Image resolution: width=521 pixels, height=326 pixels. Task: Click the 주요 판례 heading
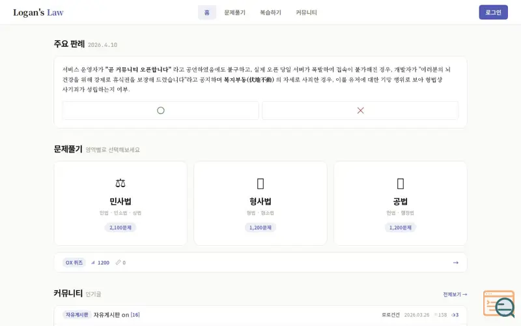69,44
